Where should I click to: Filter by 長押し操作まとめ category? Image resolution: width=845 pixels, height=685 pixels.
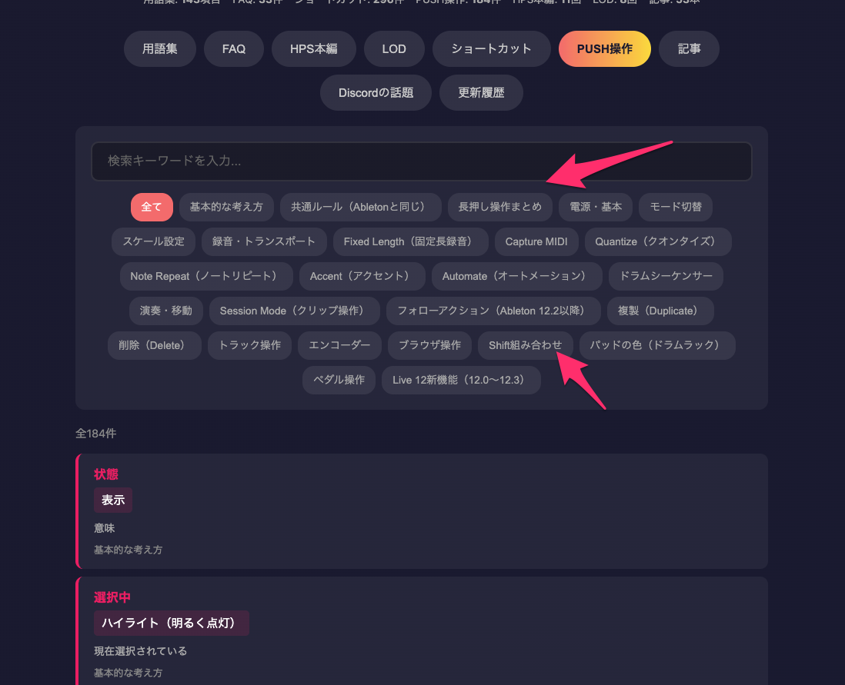[499, 207]
